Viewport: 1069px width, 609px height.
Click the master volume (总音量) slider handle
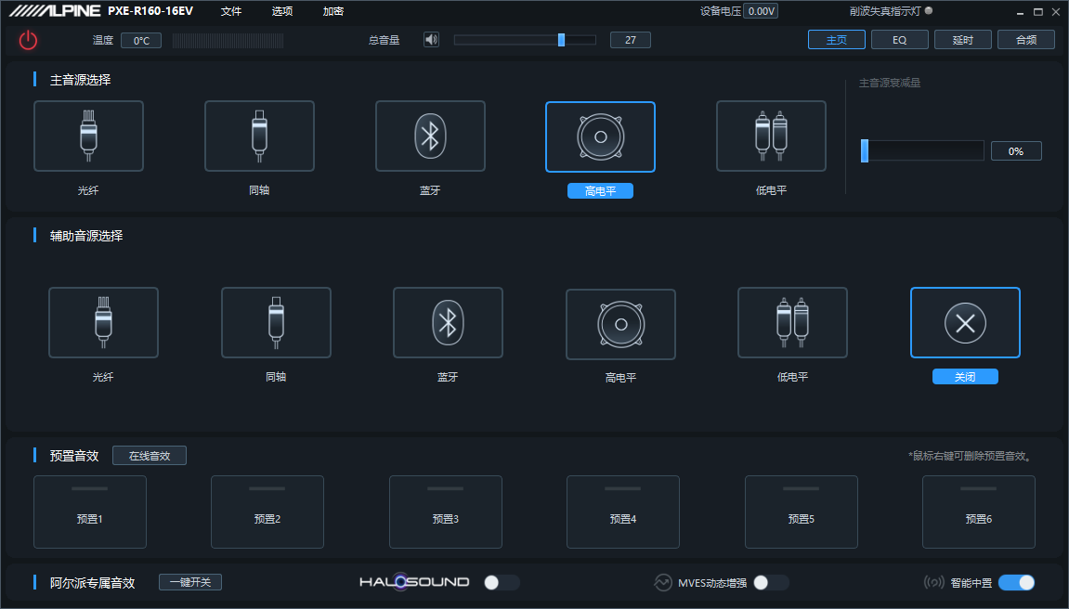pyautogui.click(x=561, y=40)
